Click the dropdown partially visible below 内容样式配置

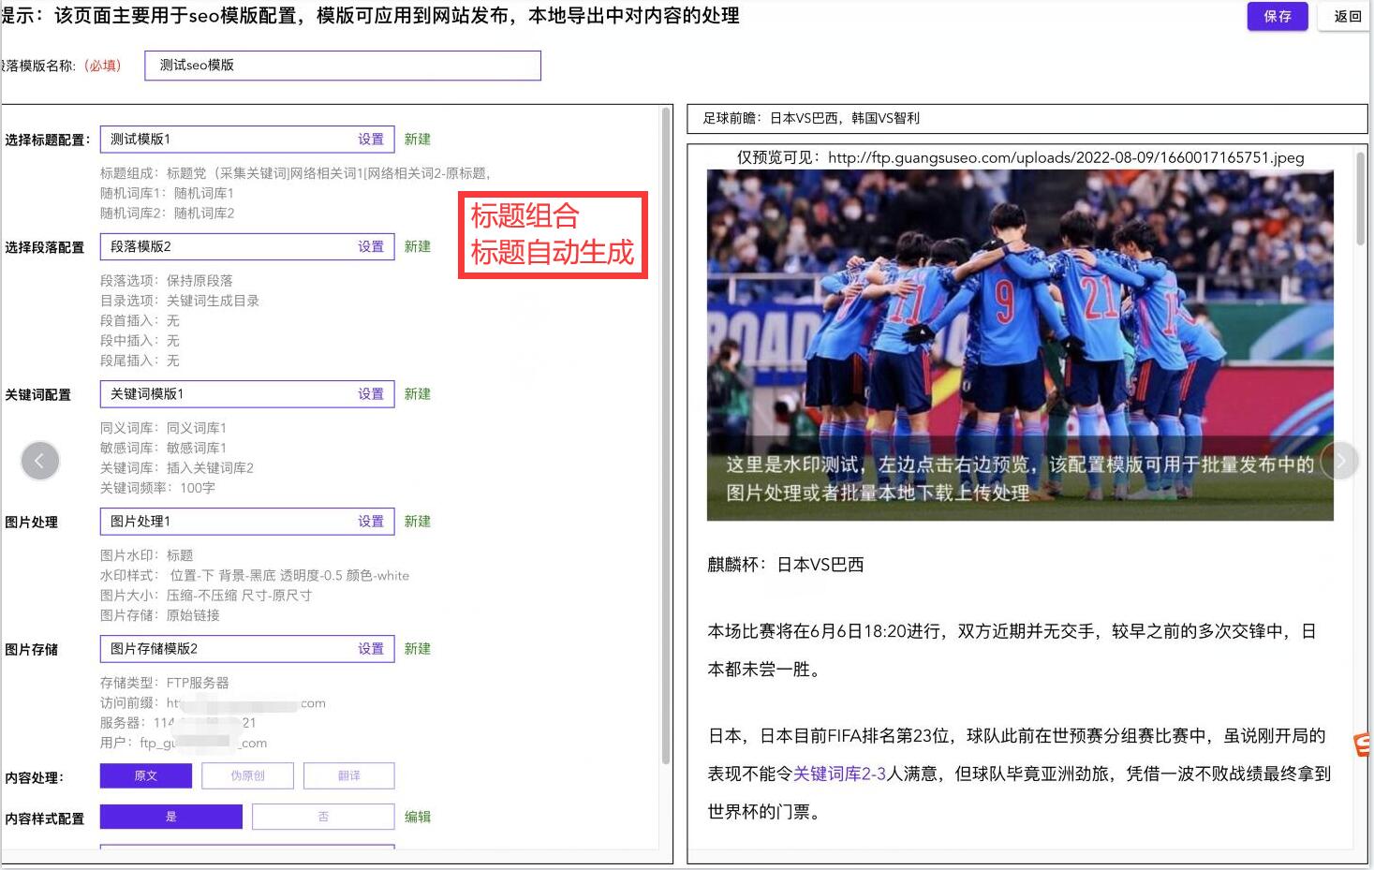pyautogui.click(x=247, y=846)
